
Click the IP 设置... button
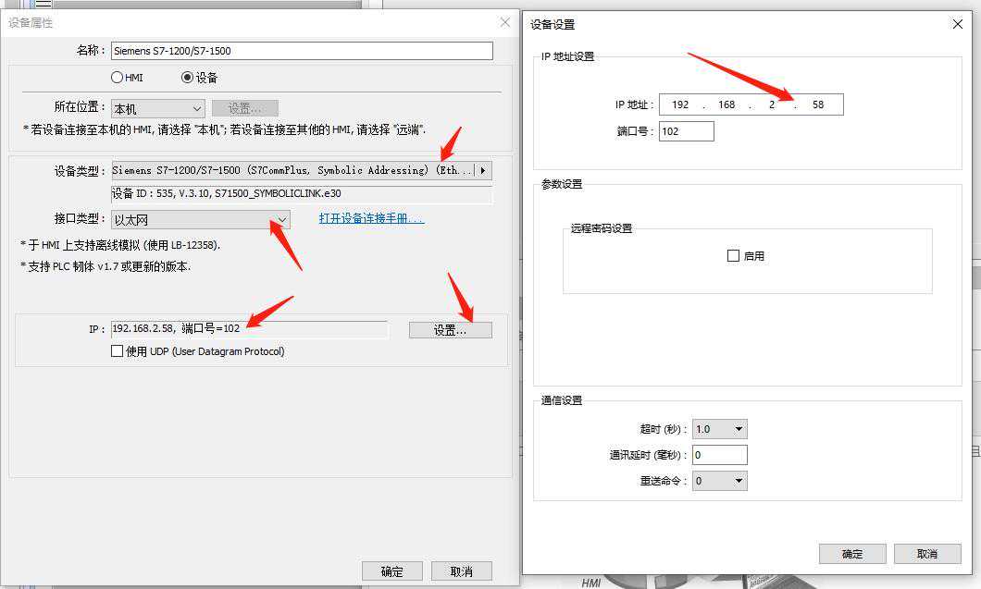click(x=450, y=330)
